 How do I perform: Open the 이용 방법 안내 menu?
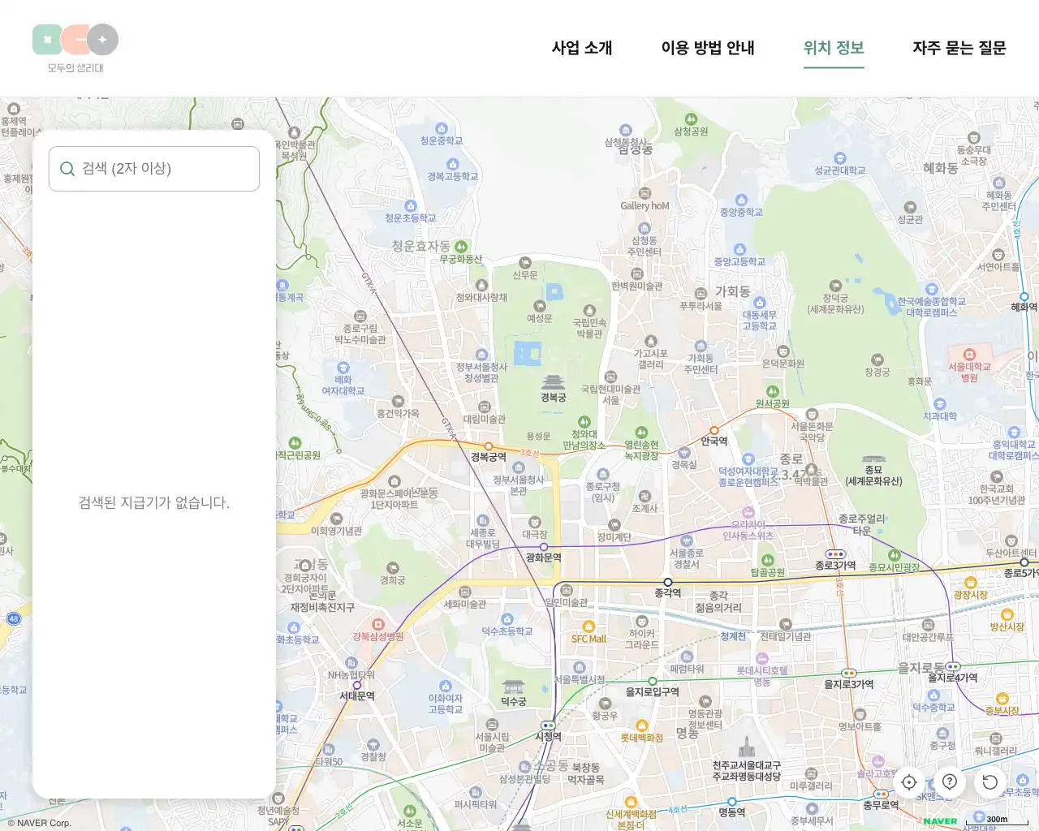coord(708,48)
